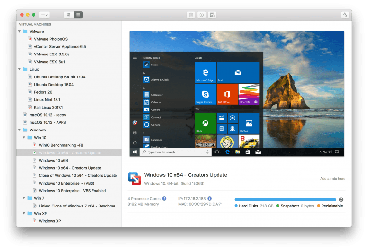Open the add virtual machine plus menu
The width and height of the screenshot is (368, 250).
click(44, 15)
